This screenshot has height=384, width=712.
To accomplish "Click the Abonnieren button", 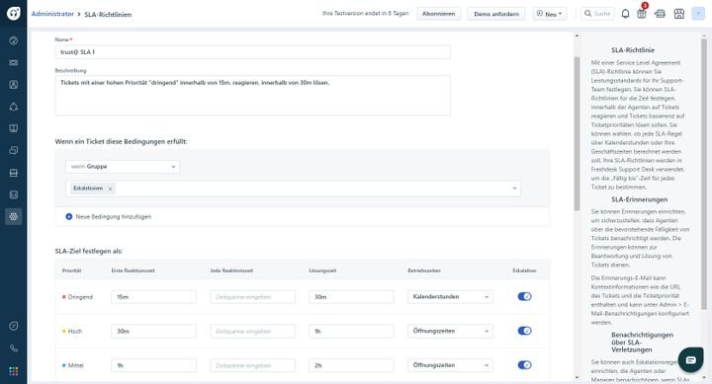I will tap(439, 14).
